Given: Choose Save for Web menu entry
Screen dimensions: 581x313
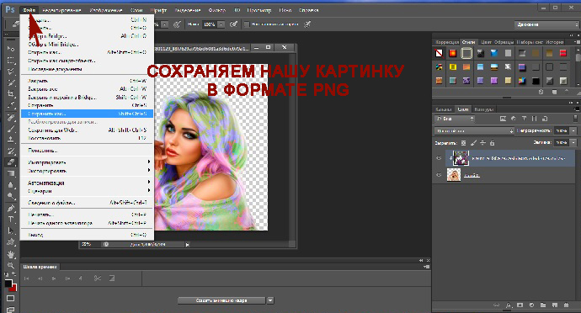Looking at the screenshot, I should pyautogui.click(x=87, y=130).
